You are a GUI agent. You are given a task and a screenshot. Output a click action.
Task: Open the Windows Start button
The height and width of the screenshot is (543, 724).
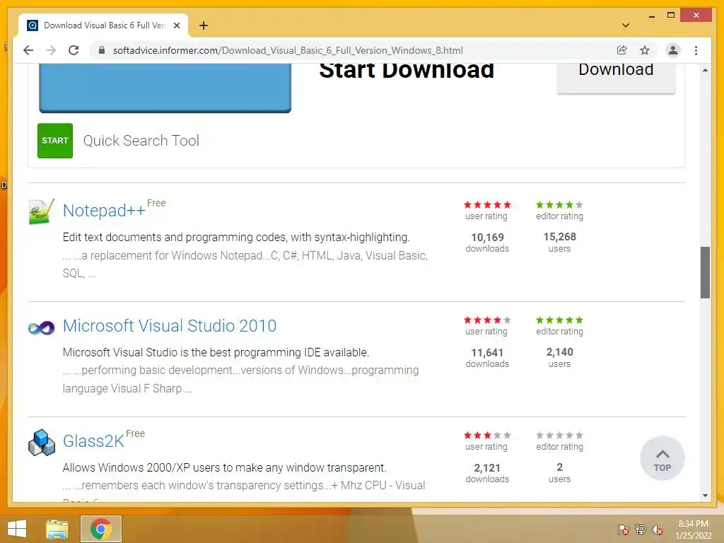click(x=17, y=529)
